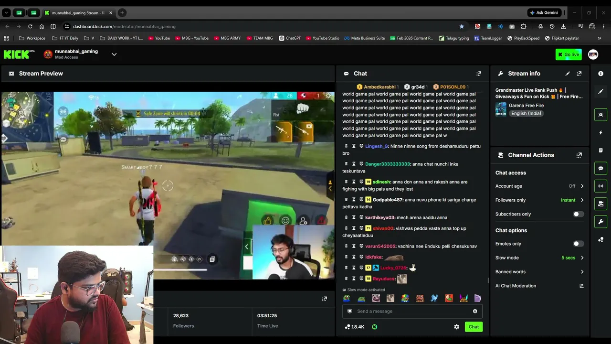Open the user profile avatar

coord(593,54)
